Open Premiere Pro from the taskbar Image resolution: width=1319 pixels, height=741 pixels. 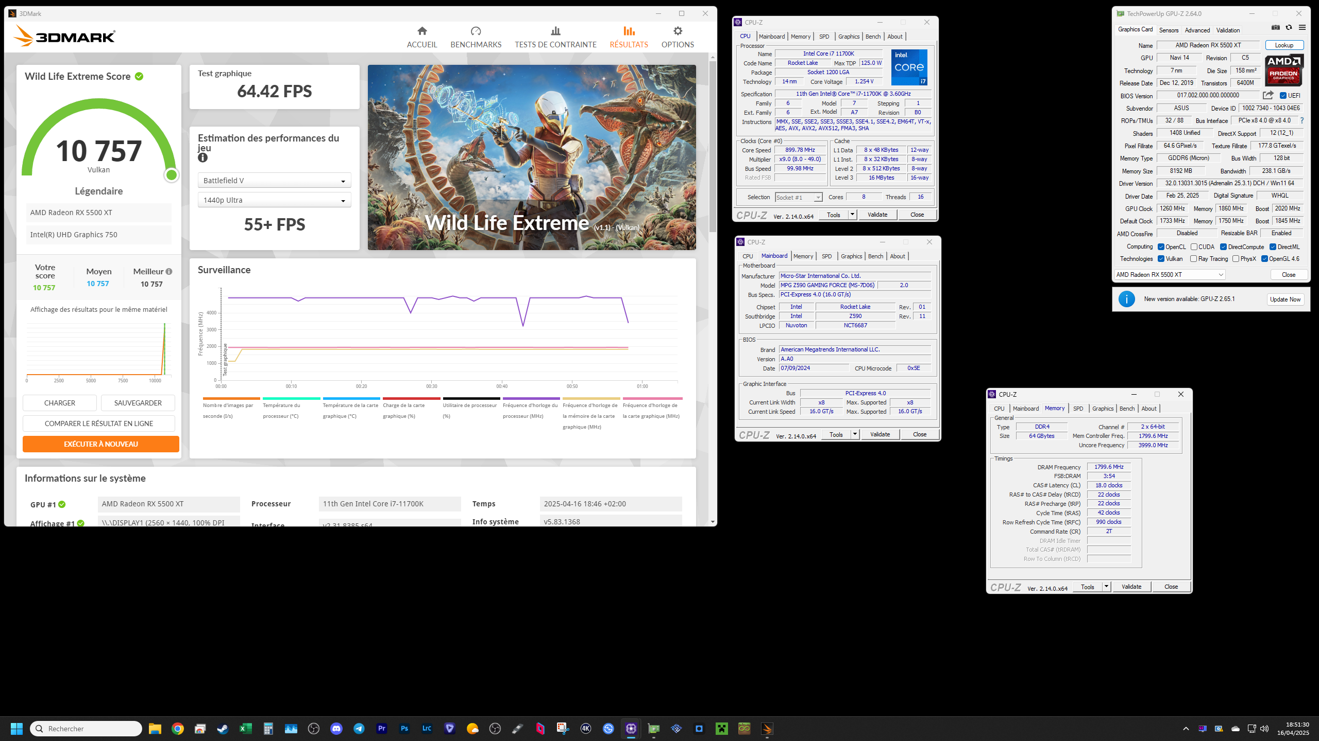coord(382,729)
